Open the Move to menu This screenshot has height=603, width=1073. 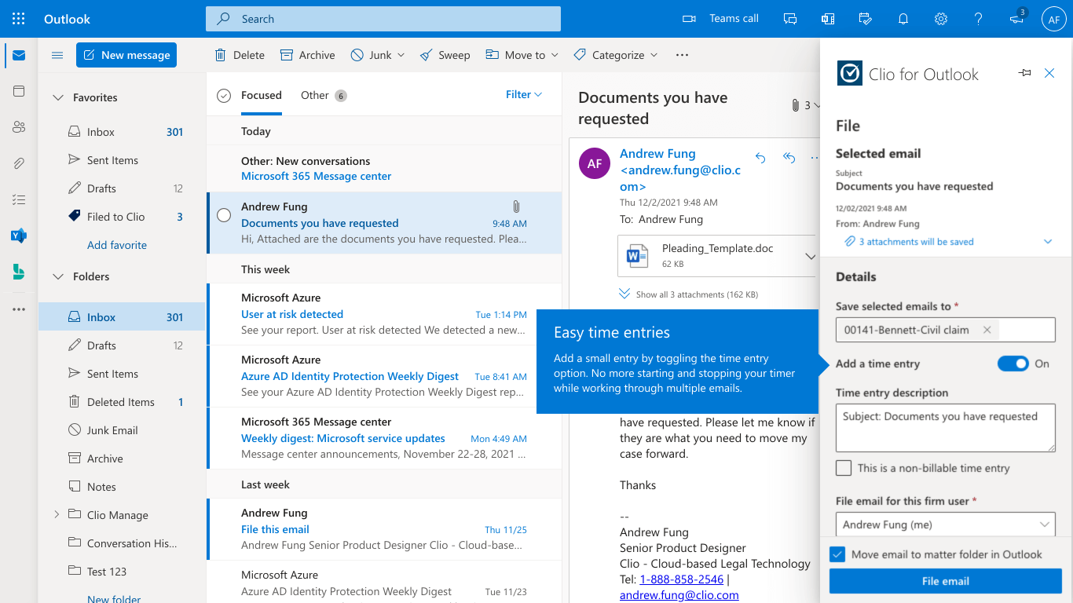click(522, 55)
